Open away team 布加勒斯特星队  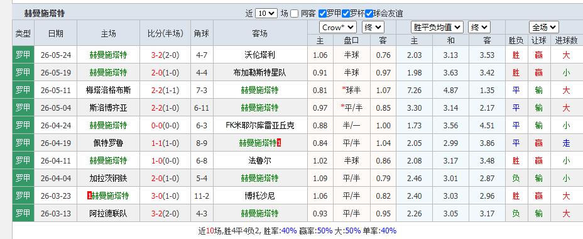[x=260, y=72]
